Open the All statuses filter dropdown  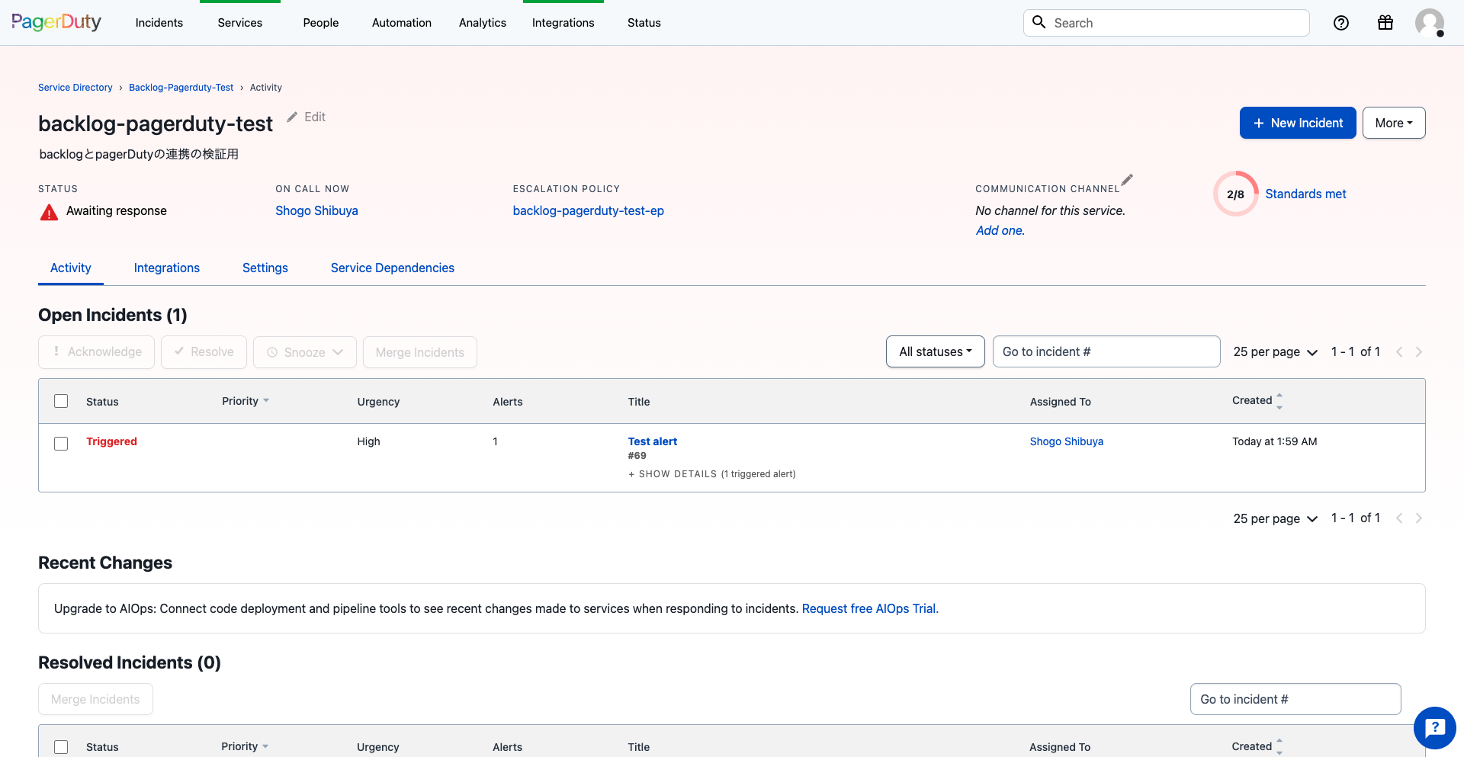(x=935, y=351)
